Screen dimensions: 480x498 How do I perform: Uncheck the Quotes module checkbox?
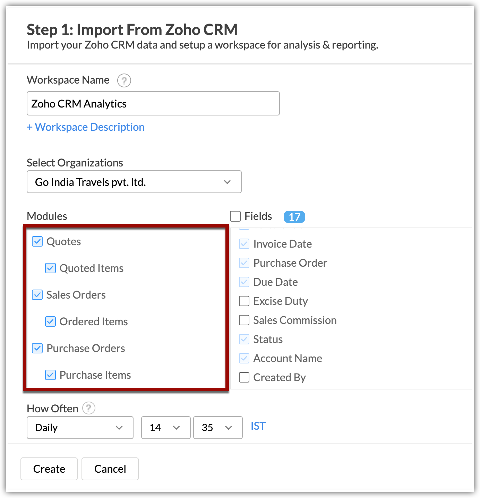coord(37,241)
